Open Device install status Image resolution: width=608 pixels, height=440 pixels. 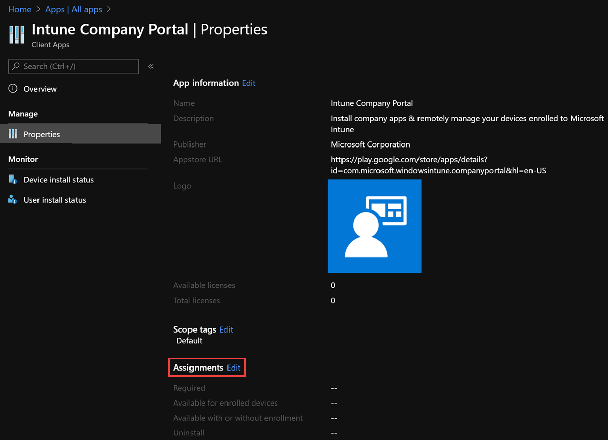tap(58, 180)
